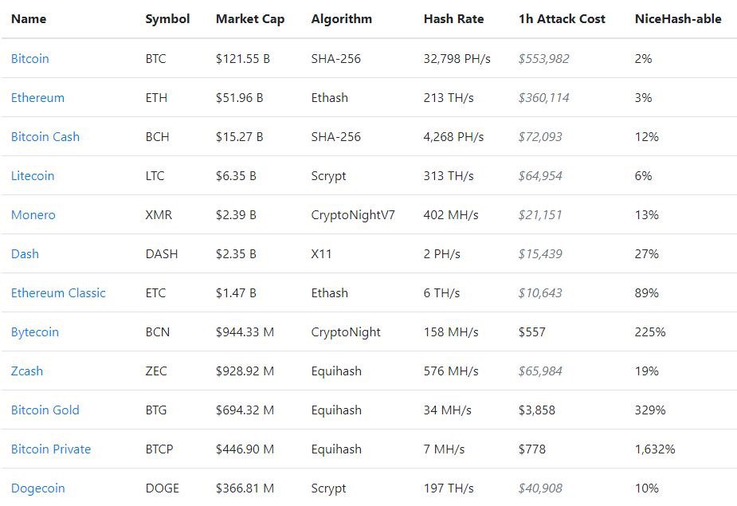737x506 pixels.
Task: Click the Symbol column header
Action: 167,19
